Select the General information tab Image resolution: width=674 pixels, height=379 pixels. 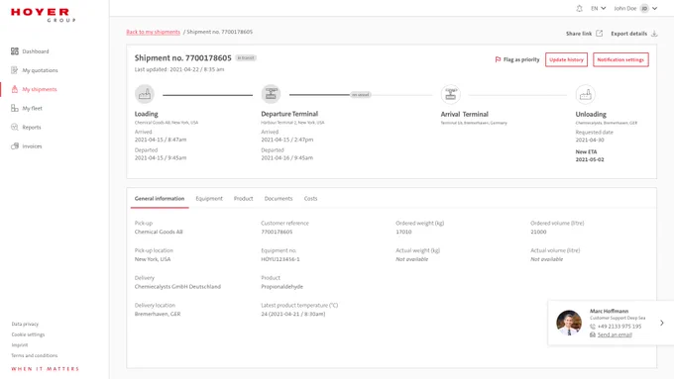coord(160,198)
